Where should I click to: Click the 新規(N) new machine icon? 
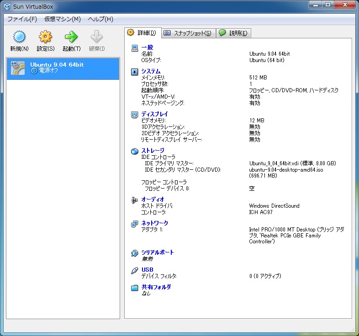point(19,37)
